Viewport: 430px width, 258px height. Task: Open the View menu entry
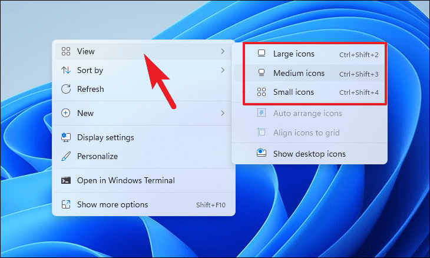click(x=144, y=51)
